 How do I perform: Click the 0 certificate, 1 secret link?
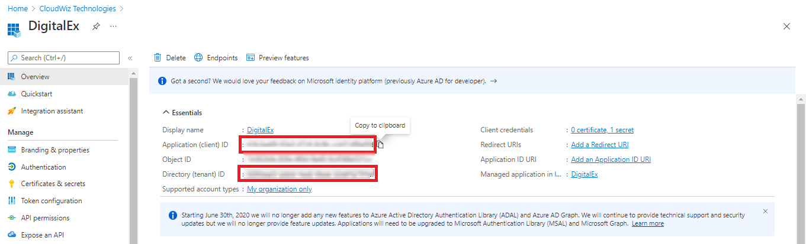tap(602, 130)
